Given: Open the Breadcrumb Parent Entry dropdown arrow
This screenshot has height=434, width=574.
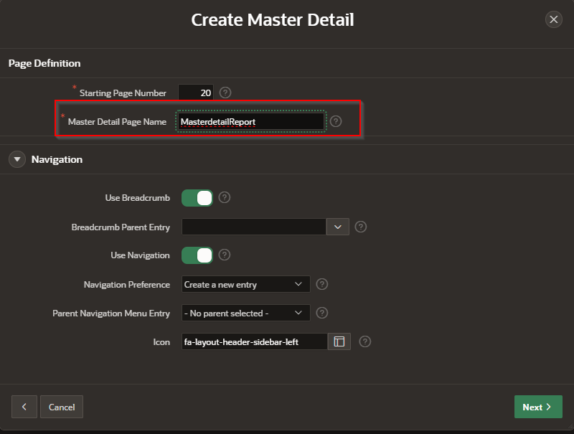Looking at the screenshot, I should click(x=337, y=227).
